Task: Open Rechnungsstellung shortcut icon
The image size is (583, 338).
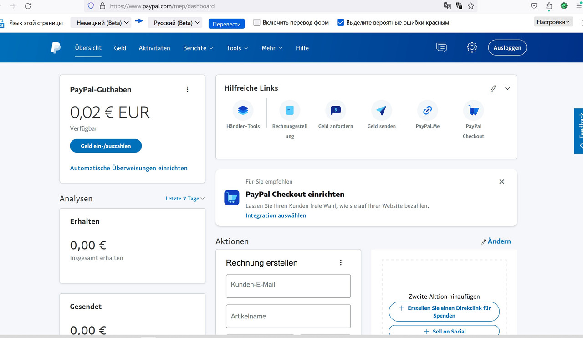Action: coord(290,110)
